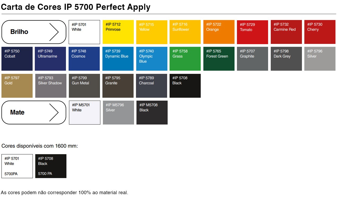Click the Black 5700 PA swatch
The image size is (337, 204).
pyautogui.click(x=51, y=166)
